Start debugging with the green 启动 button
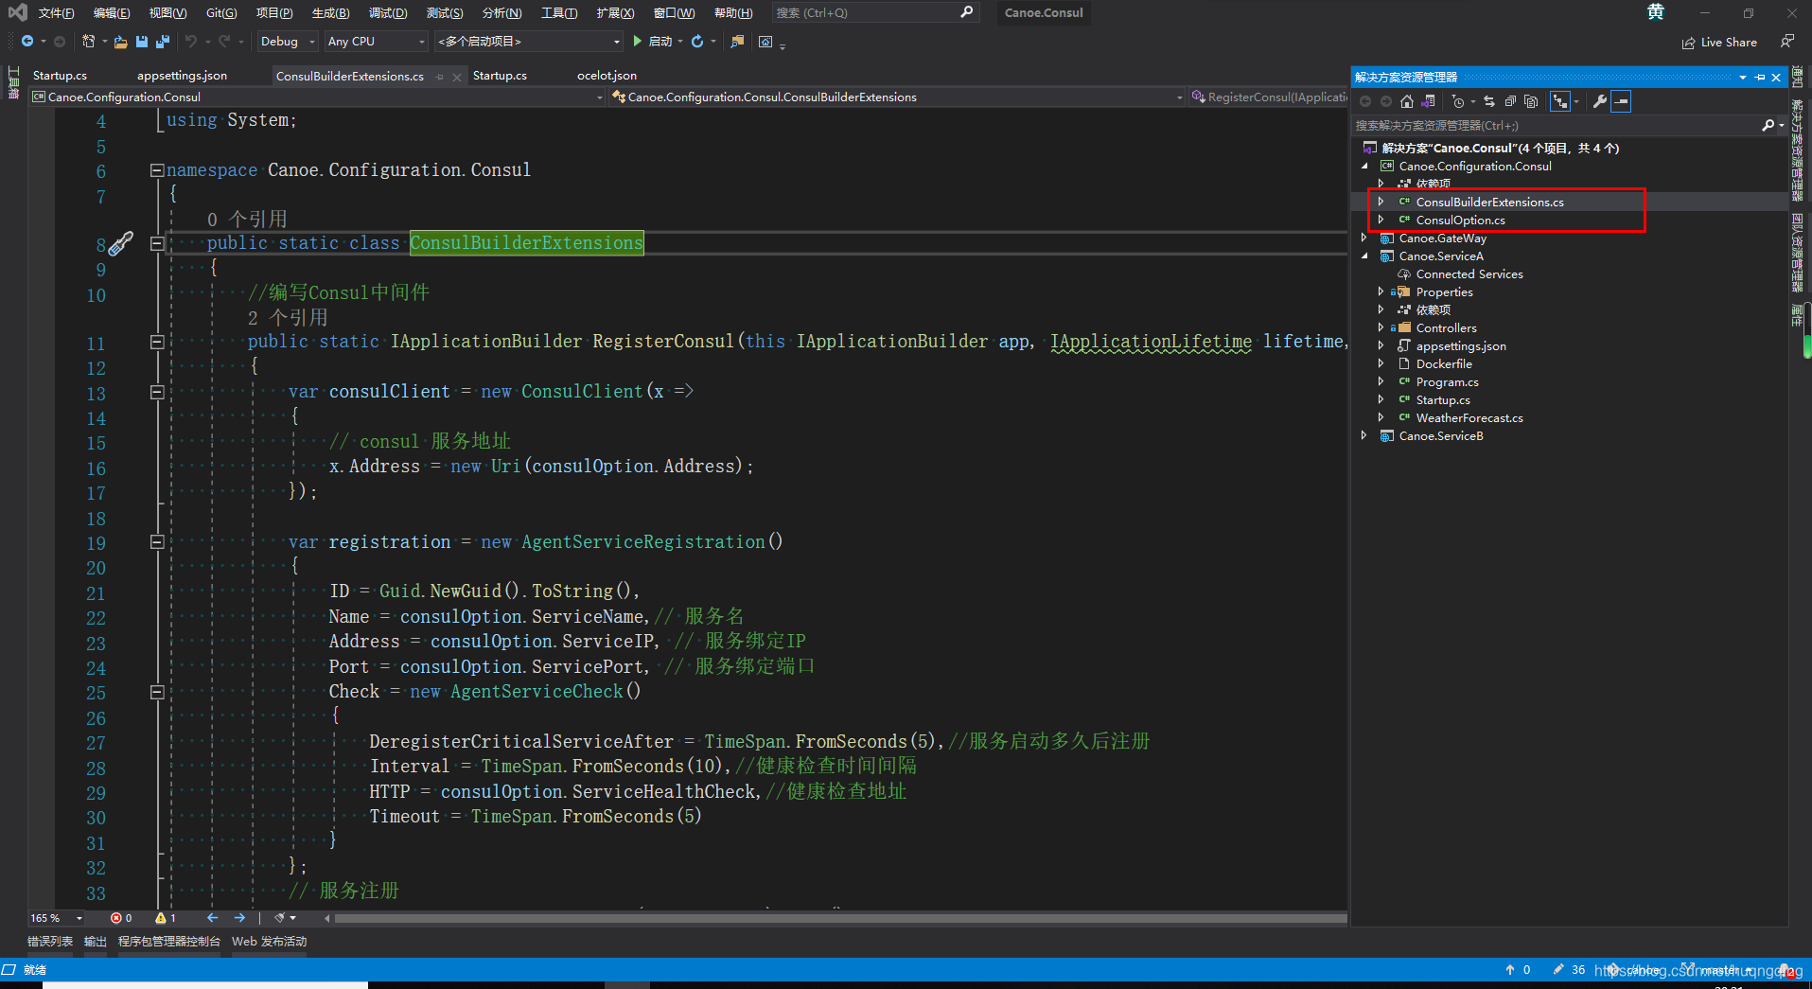Viewport: 1812px width, 989px height. [652, 42]
